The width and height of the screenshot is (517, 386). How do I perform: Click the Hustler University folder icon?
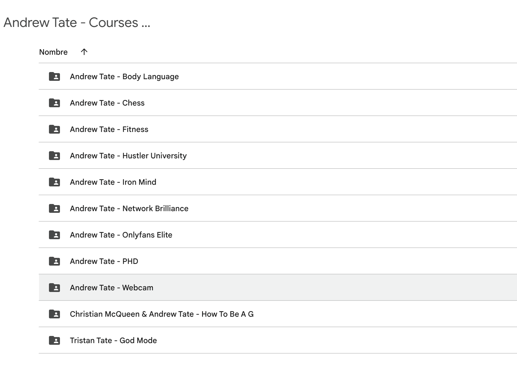[54, 156]
